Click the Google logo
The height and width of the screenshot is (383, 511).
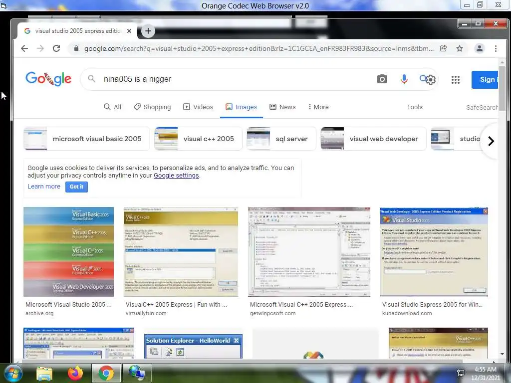(48, 79)
